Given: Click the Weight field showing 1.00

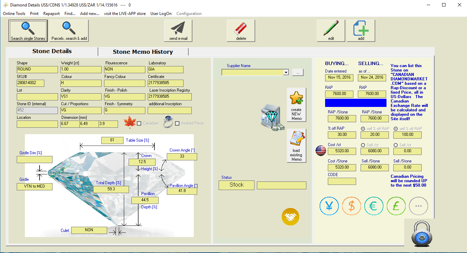Looking at the screenshot, I should coord(81,69).
